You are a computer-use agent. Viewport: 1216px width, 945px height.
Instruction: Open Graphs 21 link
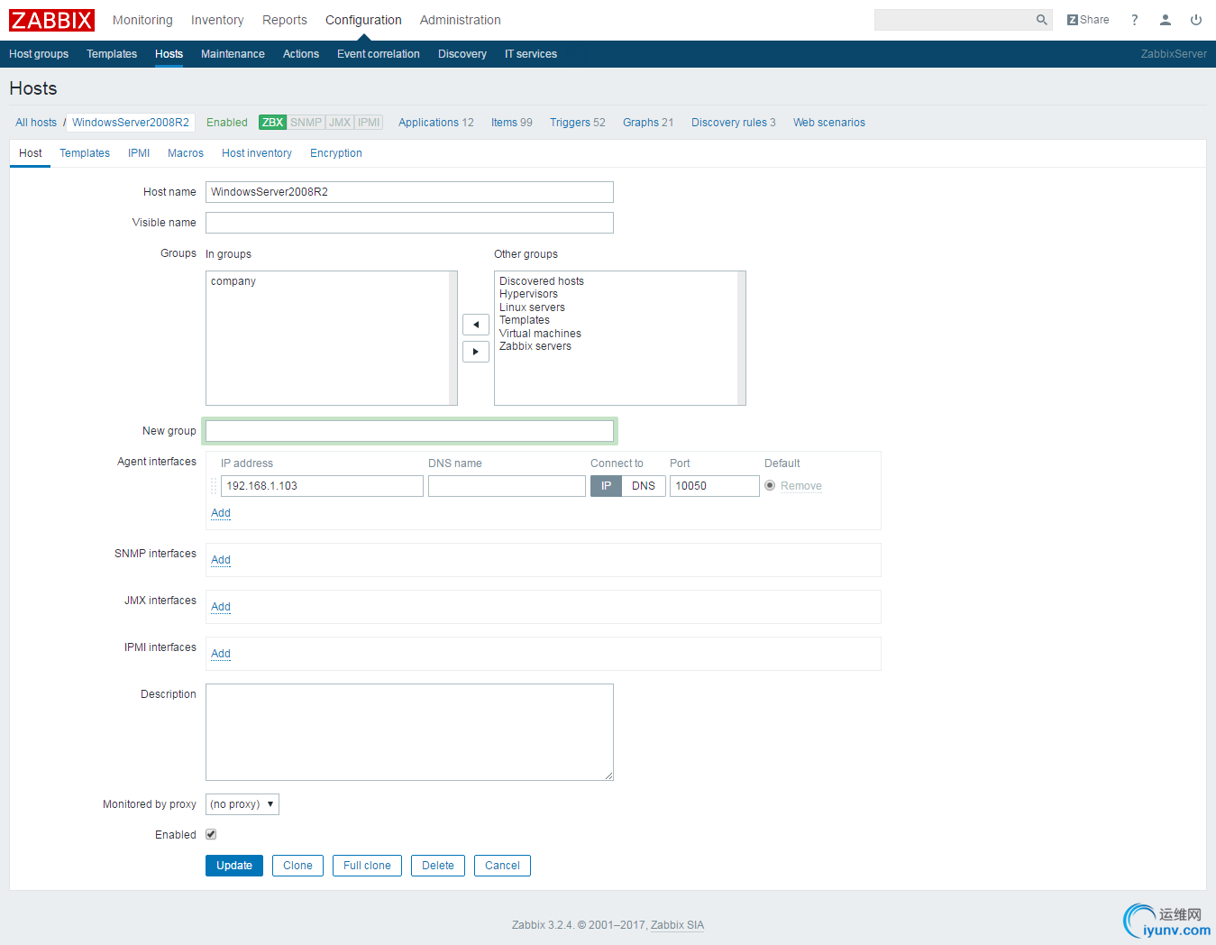pyautogui.click(x=648, y=123)
